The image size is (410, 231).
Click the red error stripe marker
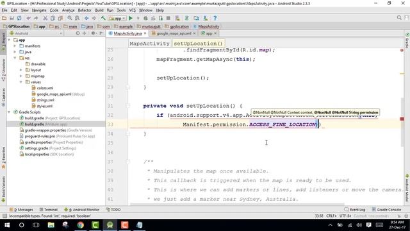[x=402, y=119]
